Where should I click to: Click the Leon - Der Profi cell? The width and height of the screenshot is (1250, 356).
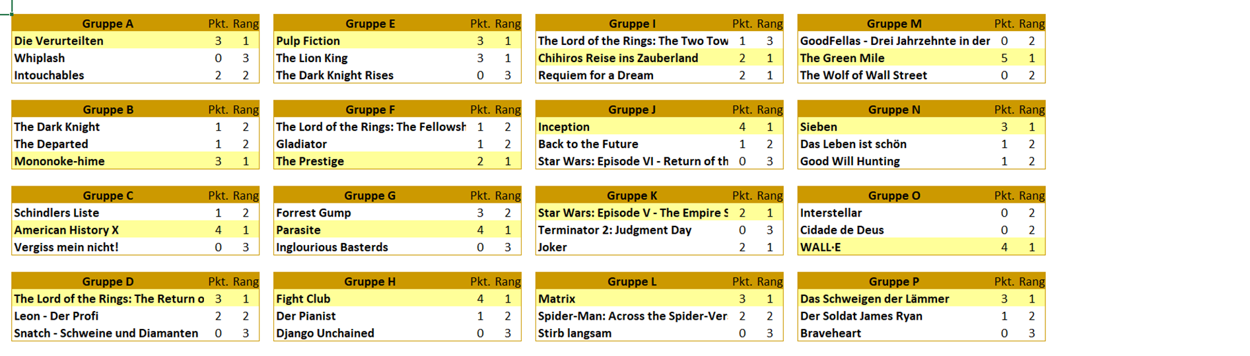(x=108, y=315)
